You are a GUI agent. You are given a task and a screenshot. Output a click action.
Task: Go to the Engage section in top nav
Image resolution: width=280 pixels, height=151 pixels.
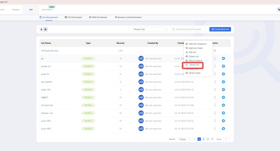coord(16,9)
